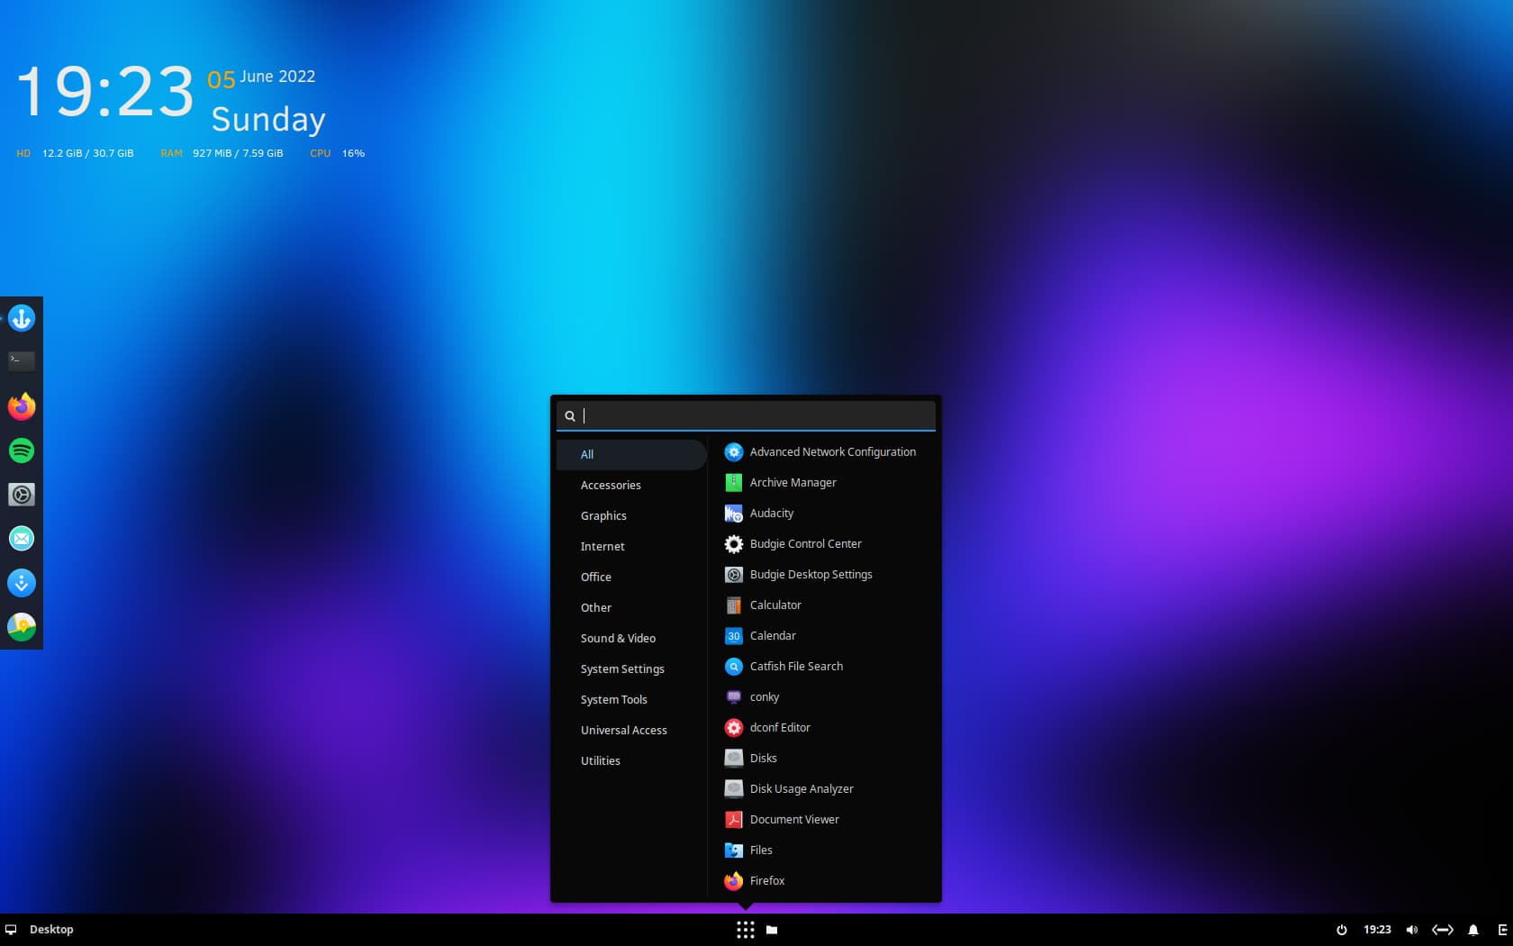1513x946 pixels.
Task: Open Disks text entry
Action: pos(764,759)
